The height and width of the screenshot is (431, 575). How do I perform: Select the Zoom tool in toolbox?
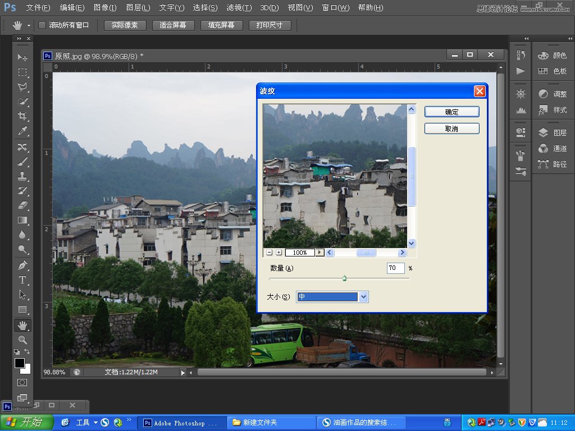[x=22, y=340]
